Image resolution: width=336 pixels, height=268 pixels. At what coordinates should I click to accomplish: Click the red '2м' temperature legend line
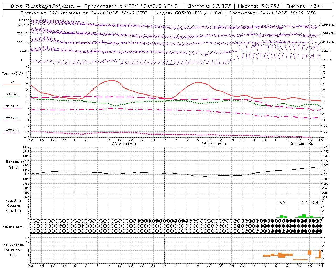12,85
